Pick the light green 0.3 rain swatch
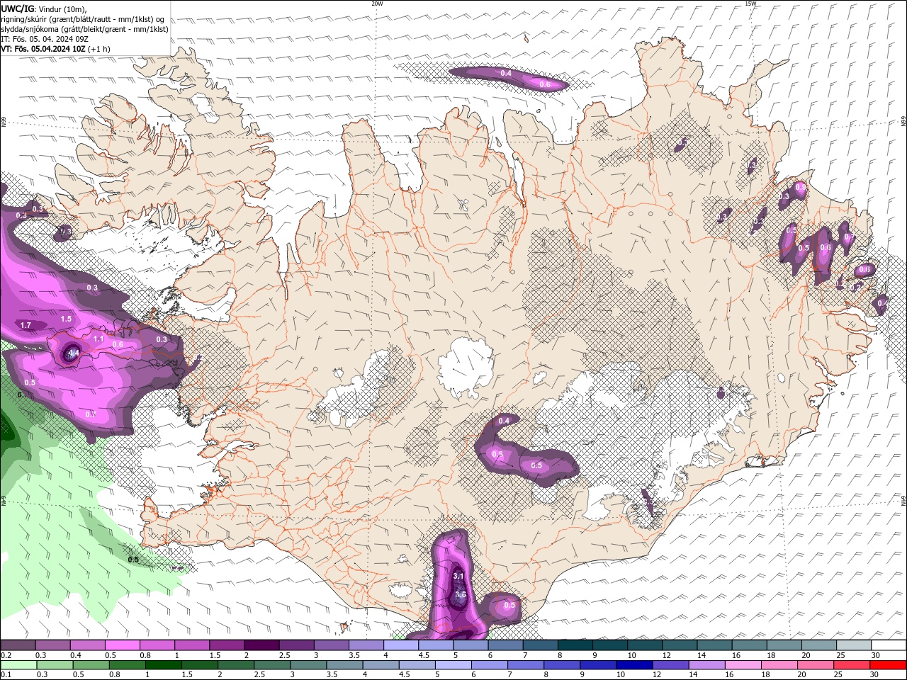Screen dimensions: 907x680 [x=54, y=665]
